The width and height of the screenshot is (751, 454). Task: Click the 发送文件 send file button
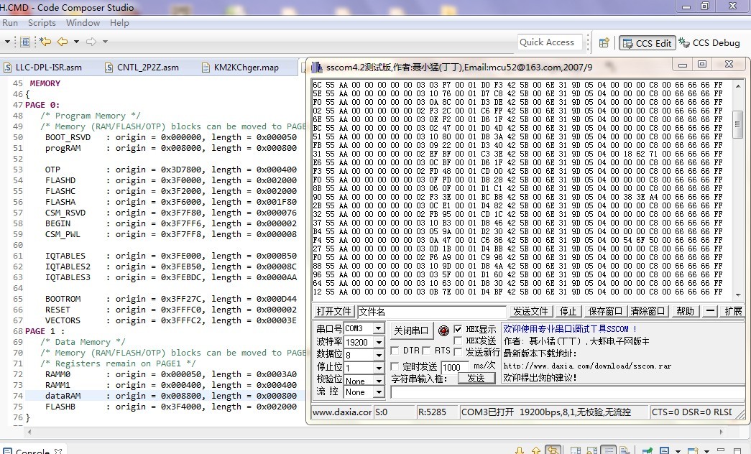(530, 311)
